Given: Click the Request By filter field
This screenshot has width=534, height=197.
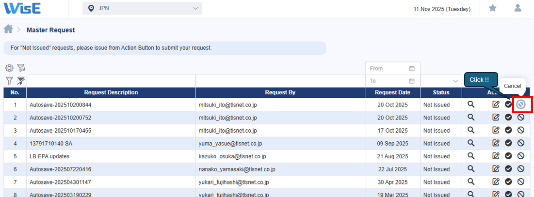Looking at the screenshot, I should (x=280, y=81).
